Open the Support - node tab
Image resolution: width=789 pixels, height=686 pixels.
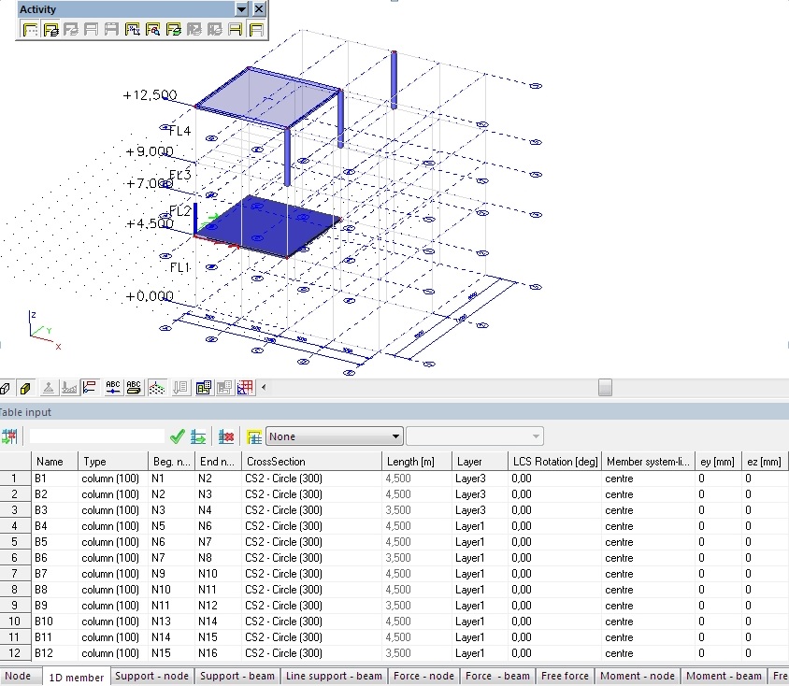pos(152,676)
